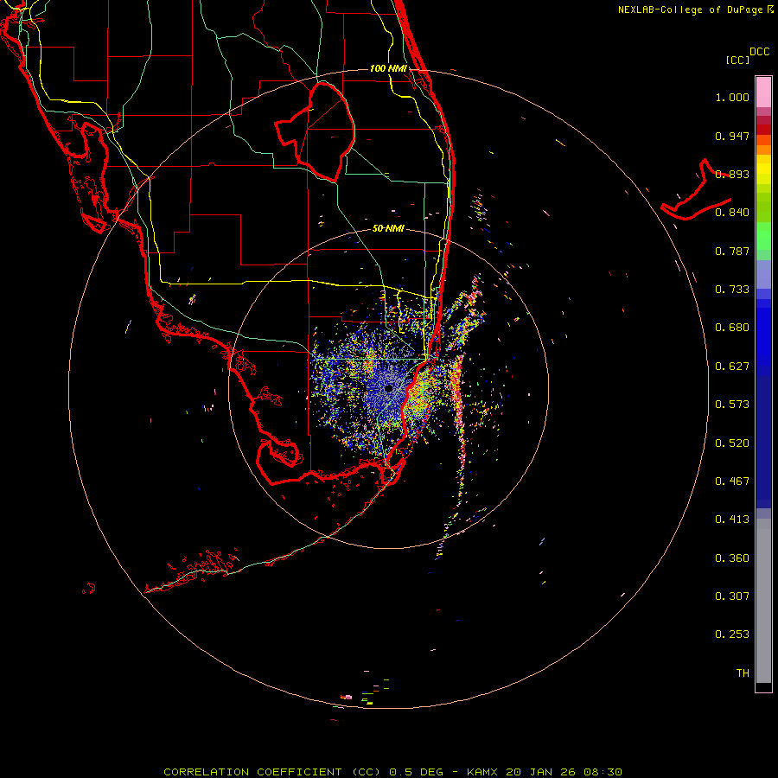
Task: Click the 0.467 scale value
Action: coord(732,481)
